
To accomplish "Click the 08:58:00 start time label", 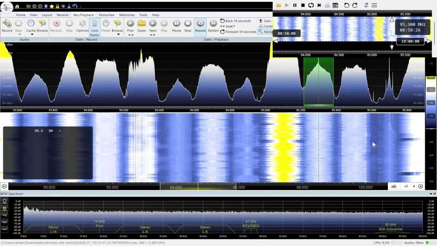I will tap(286, 33).
